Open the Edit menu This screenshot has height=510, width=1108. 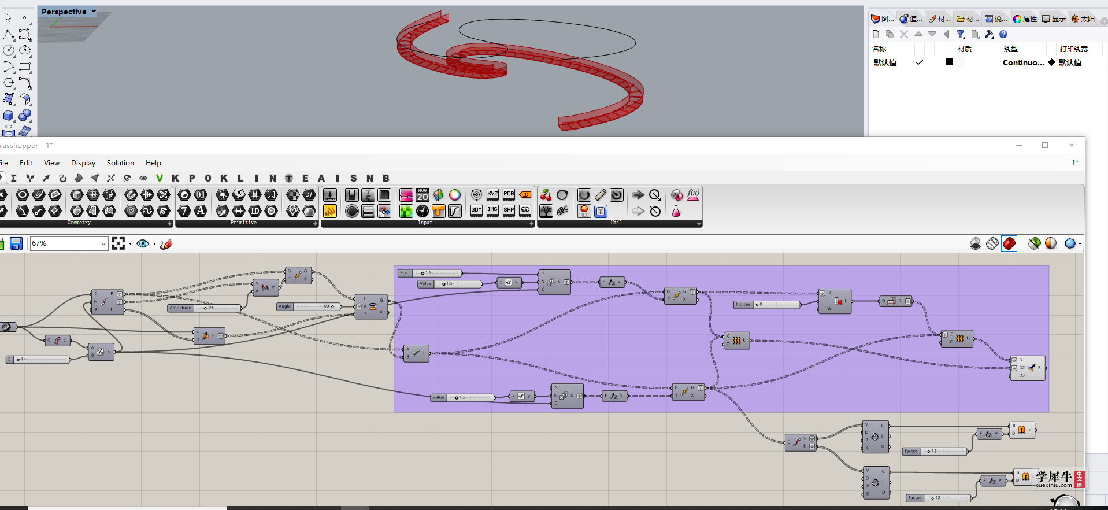point(26,163)
